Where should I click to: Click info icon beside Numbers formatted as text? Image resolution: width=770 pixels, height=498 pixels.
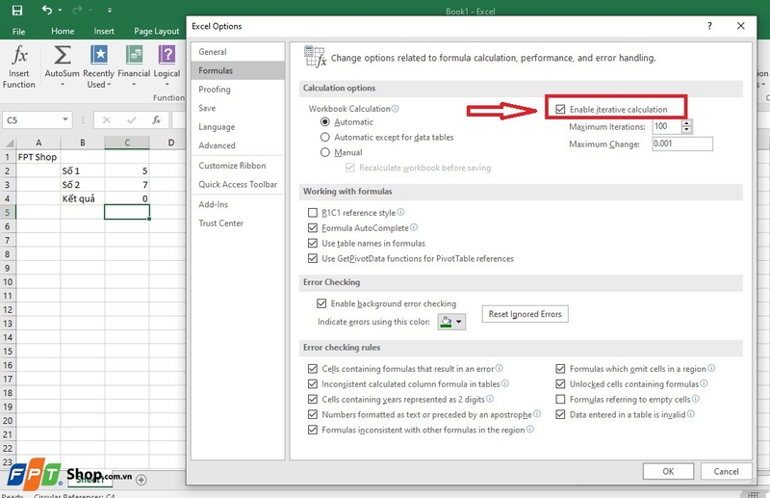click(x=537, y=414)
